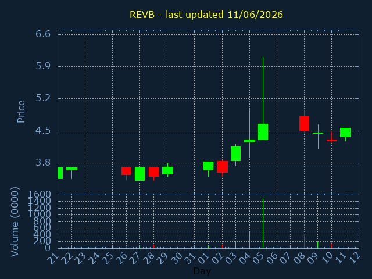Select the green candlestick for day 27
This screenshot has height=279, width=372.
[139, 174]
